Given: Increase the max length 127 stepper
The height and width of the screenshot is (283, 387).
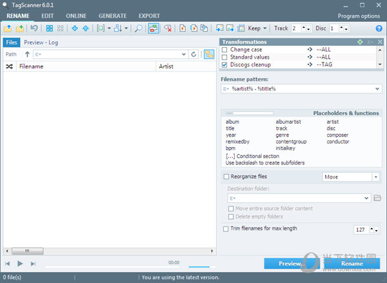Looking at the screenshot, I should 372,229.
